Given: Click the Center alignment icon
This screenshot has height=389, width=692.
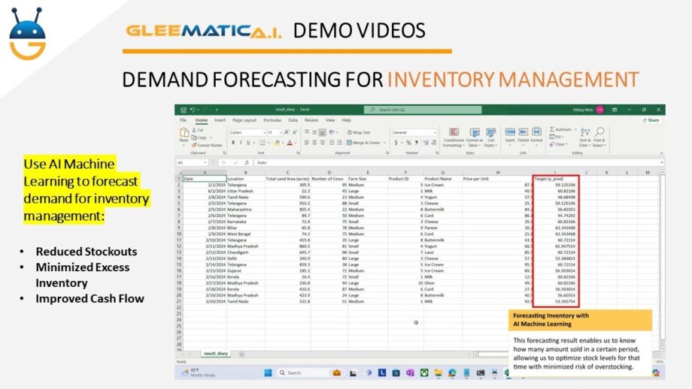Looking at the screenshot, I should 314,143.
